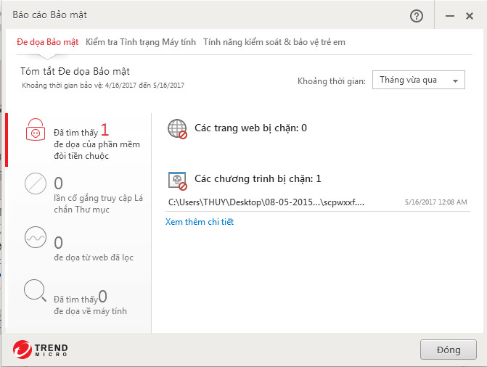This screenshot has height=367, width=487.
Task: Minimize the Báo cáo Bảo mật window
Action: click(449, 16)
